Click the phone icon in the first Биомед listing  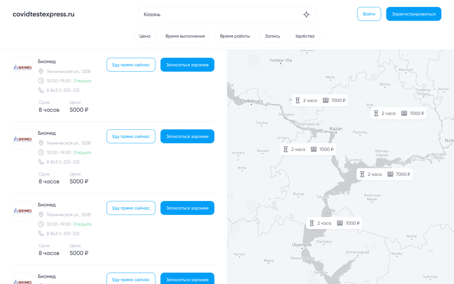point(41,90)
